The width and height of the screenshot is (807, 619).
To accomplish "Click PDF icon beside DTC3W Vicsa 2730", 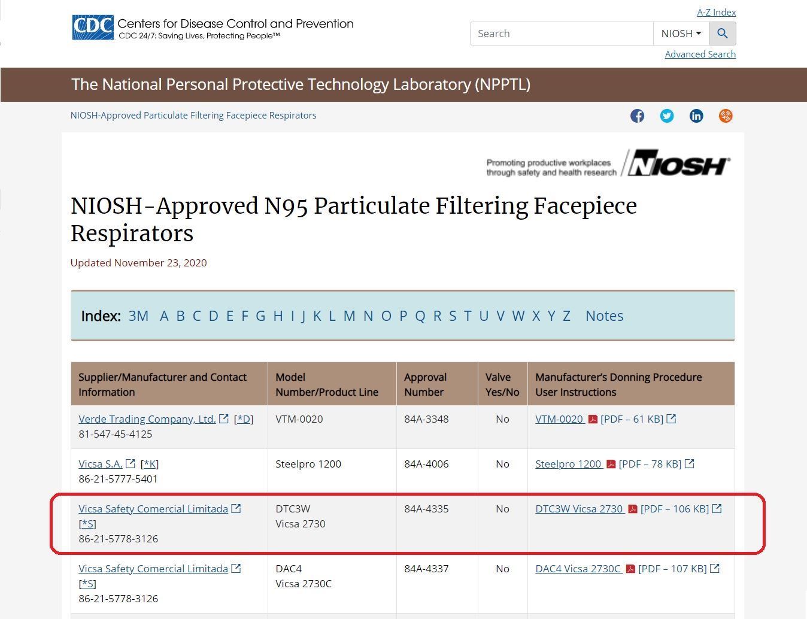I will click(633, 509).
